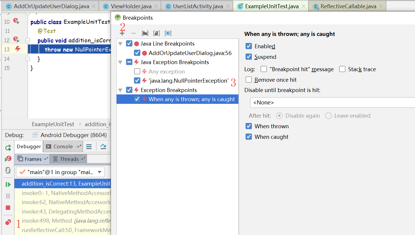Click fold end marker on line 14
415x235 pixels.
click(28, 59)
